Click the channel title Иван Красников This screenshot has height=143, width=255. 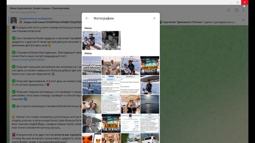coord(39,8)
